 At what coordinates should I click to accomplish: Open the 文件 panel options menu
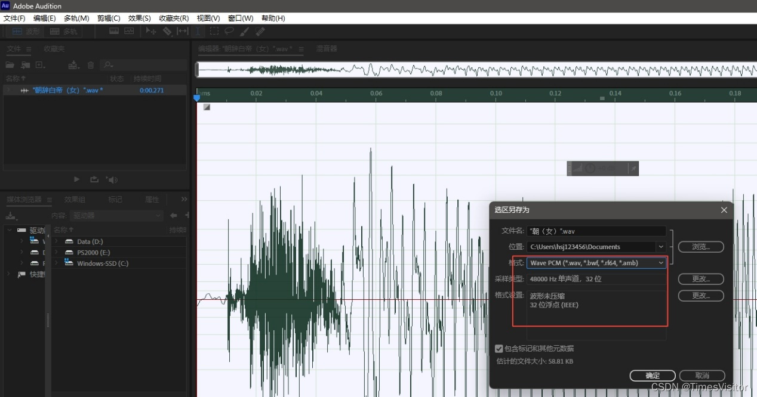point(29,49)
